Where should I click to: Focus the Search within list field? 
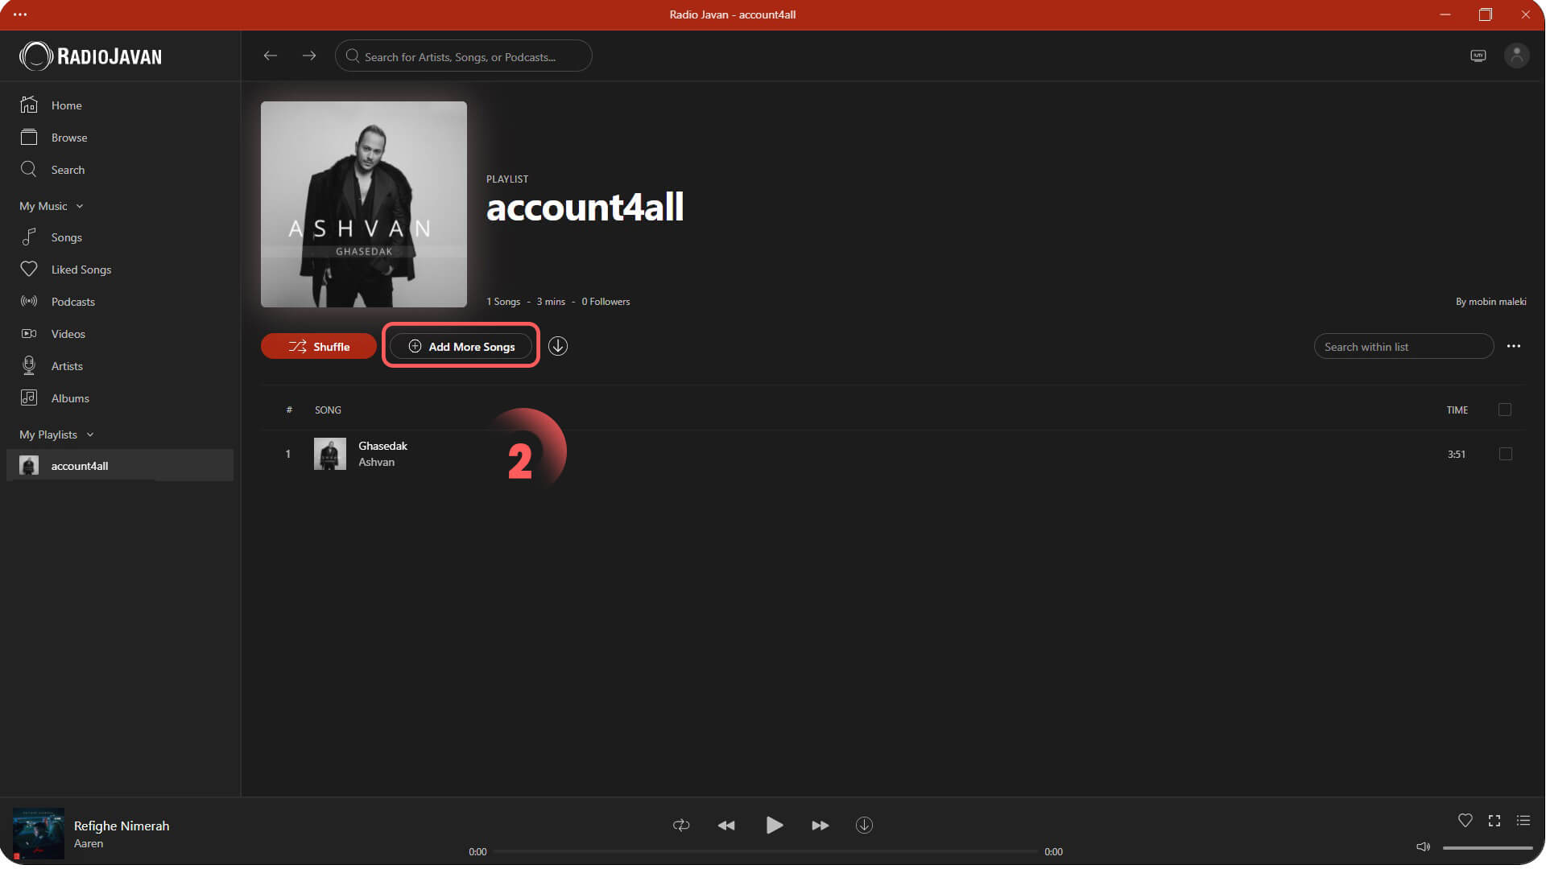[1403, 347]
